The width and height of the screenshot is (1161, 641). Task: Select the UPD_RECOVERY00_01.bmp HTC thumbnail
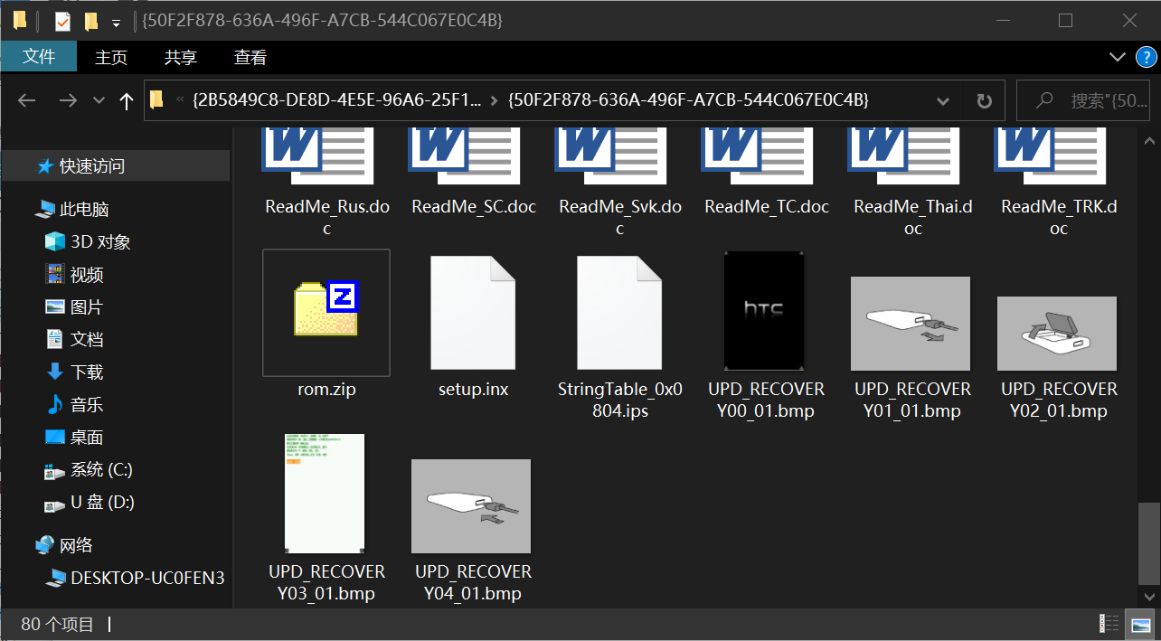point(765,311)
